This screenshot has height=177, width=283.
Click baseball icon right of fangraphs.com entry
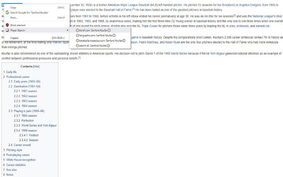[114, 35]
